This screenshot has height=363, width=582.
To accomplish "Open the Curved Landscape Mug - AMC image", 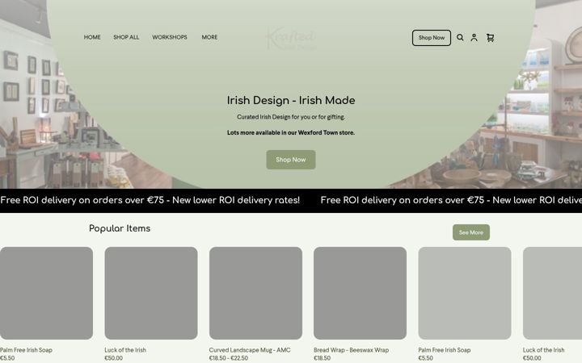I will point(255,293).
